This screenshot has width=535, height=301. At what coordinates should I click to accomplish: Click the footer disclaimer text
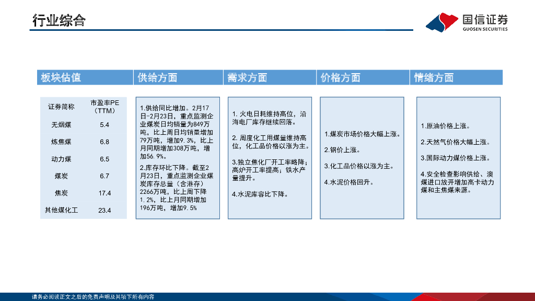coord(93,297)
